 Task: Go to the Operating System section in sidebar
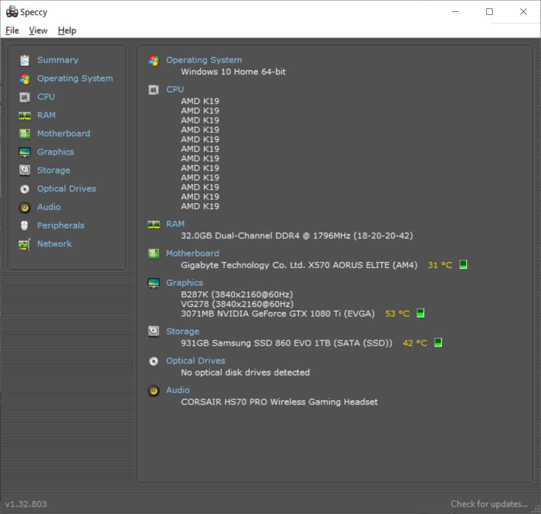coord(75,78)
